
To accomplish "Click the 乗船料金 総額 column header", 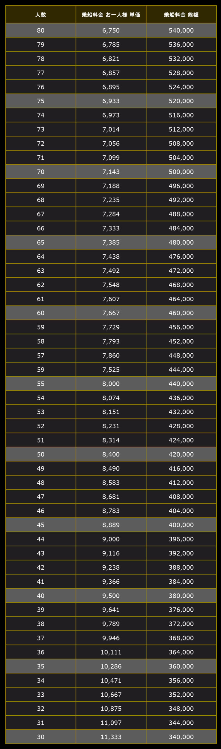I will coord(181,15).
